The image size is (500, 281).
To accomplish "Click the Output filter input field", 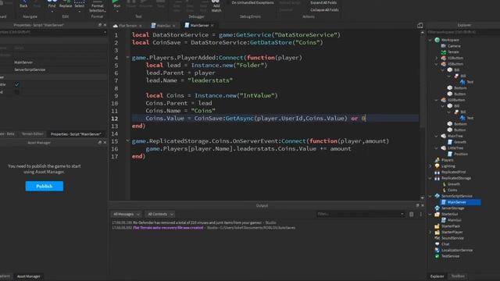I will click(x=360, y=214).
